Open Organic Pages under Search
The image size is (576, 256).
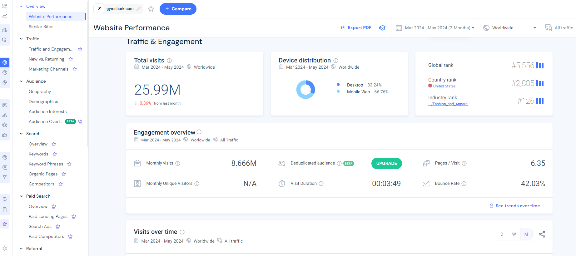(x=43, y=174)
